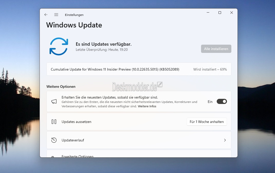The width and height of the screenshot is (275, 173).
Task: Click the Ein label beside the toggle
Action: tap(210, 102)
